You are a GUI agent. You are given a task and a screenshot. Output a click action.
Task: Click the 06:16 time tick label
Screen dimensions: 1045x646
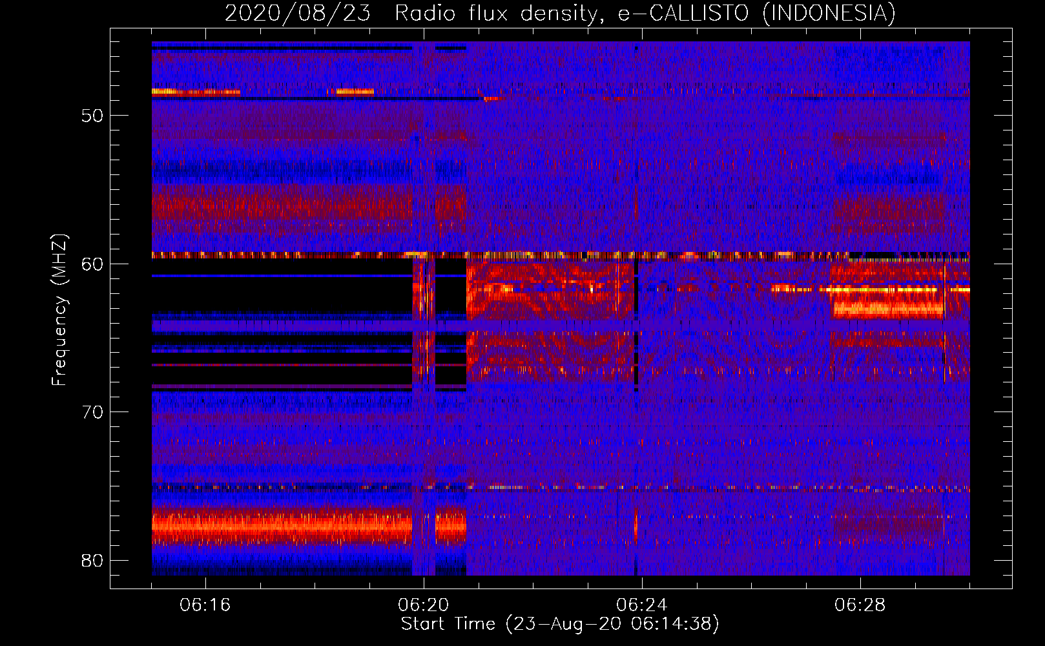[x=205, y=605]
